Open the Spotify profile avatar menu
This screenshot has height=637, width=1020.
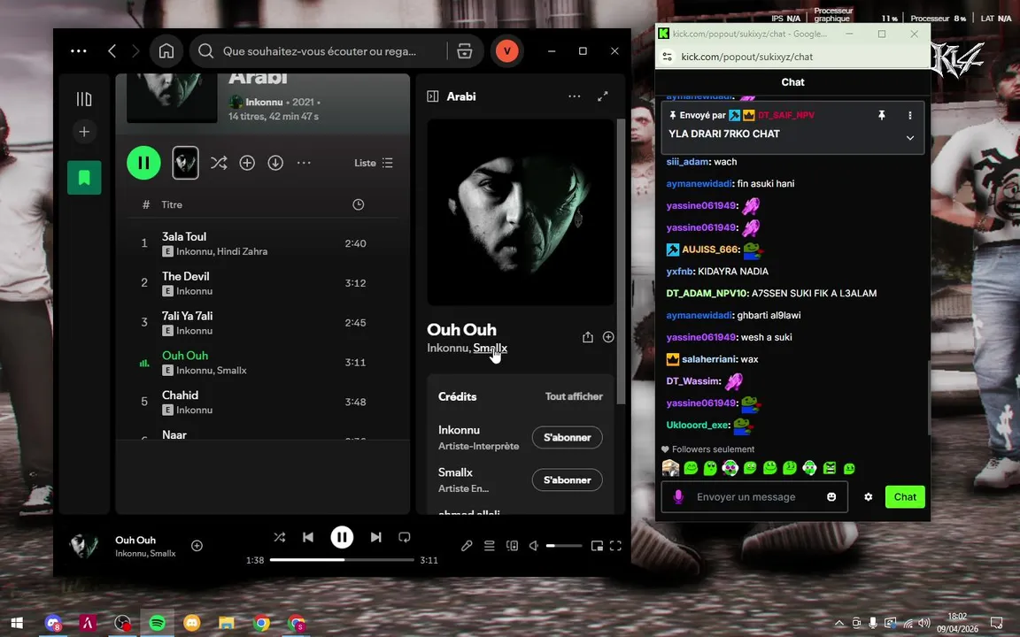(x=506, y=50)
